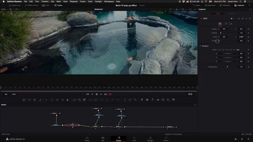This screenshot has width=253, height=142.
Task: Open the Playback menu in the menu bar
Action: 74,2
